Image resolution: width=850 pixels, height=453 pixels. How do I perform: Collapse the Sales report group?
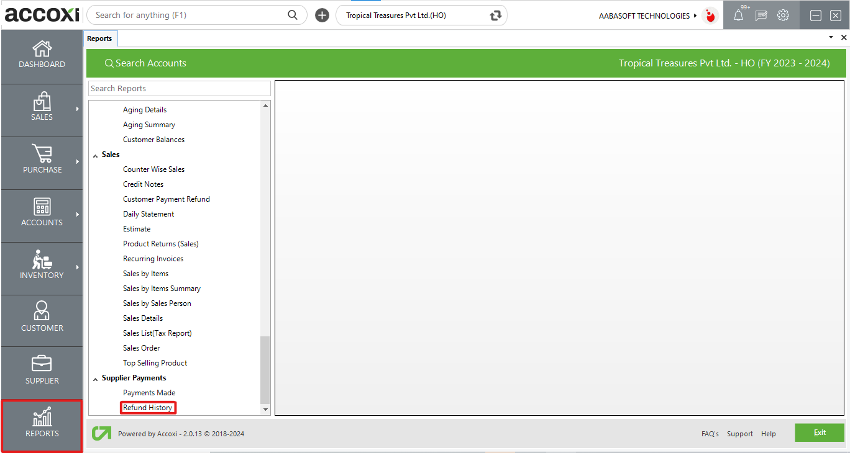click(x=96, y=155)
